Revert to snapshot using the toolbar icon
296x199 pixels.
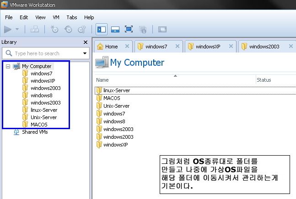pyautogui.click(x=68, y=29)
